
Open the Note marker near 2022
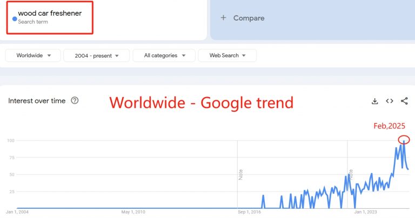click(351, 174)
